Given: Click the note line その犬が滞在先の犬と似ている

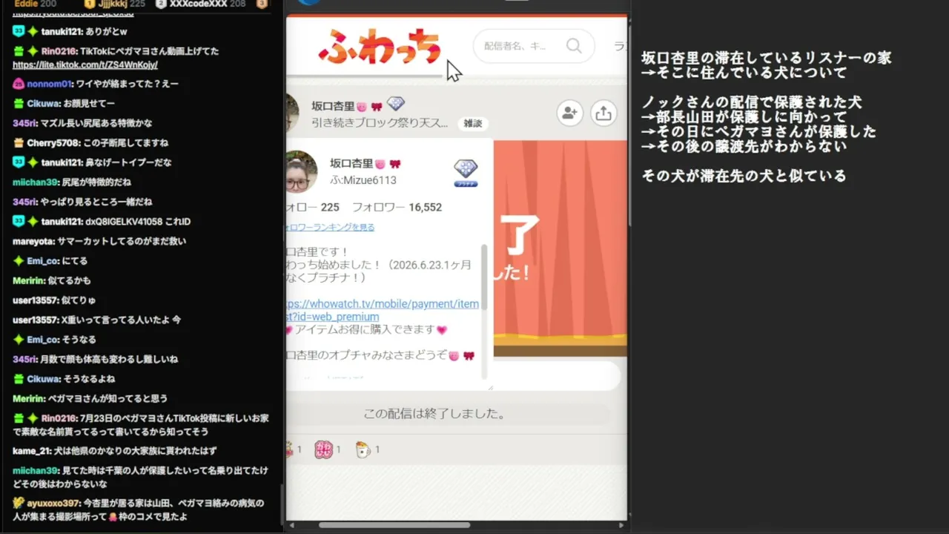Looking at the screenshot, I should (744, 177).
